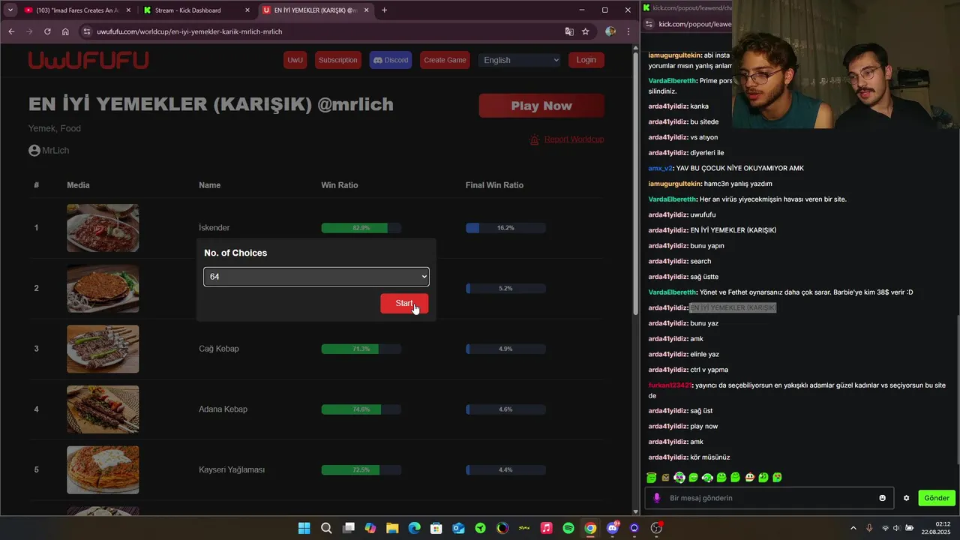Viewport: 960px width, 540px height.
Task: Open a new browser tab
Action: [x=385, y=10]
